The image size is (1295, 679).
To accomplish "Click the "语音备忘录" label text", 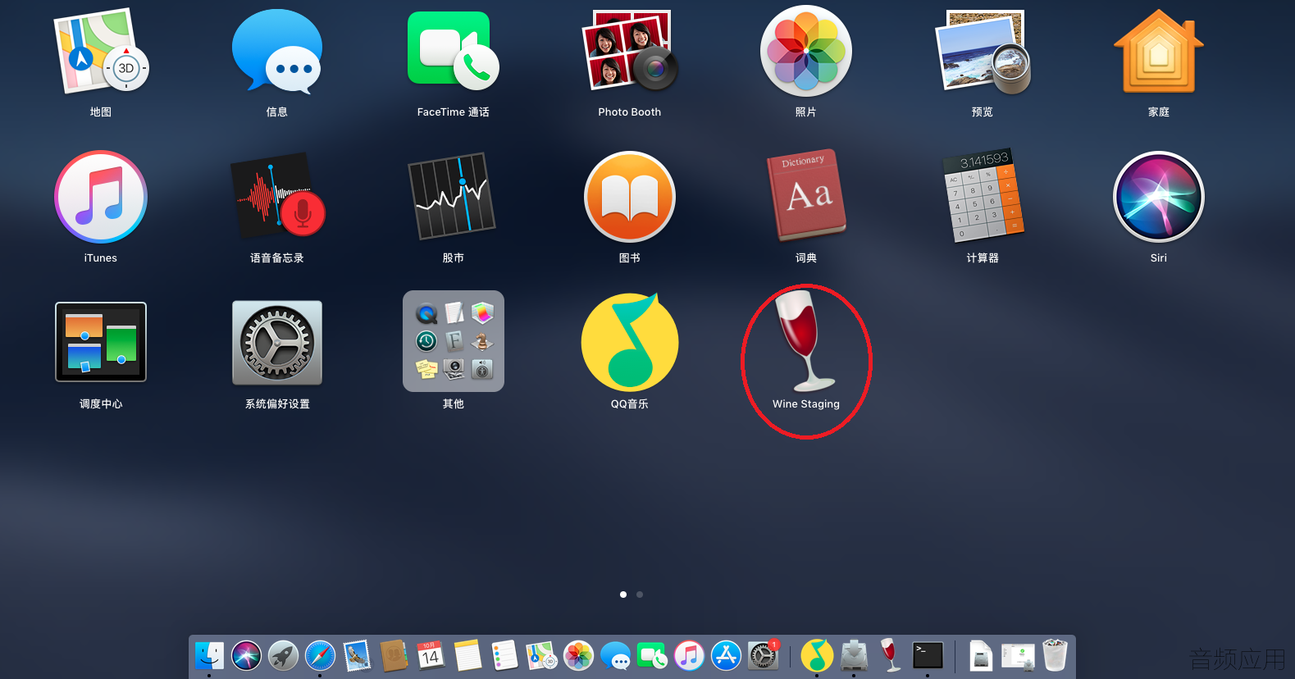I will click(x=277, y=258).
